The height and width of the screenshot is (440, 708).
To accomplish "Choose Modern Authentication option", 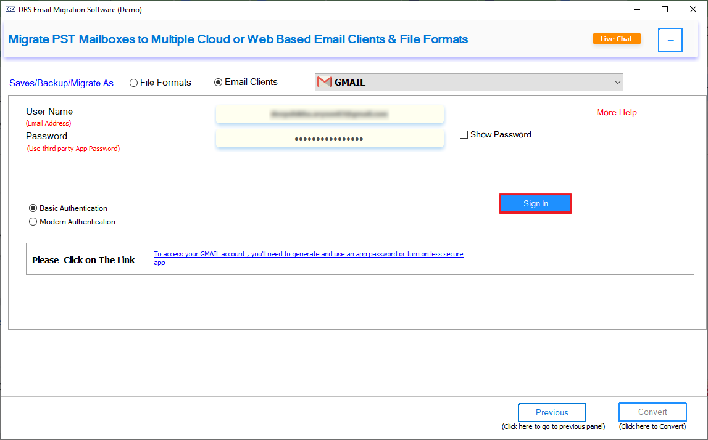I will coord(33,222).
